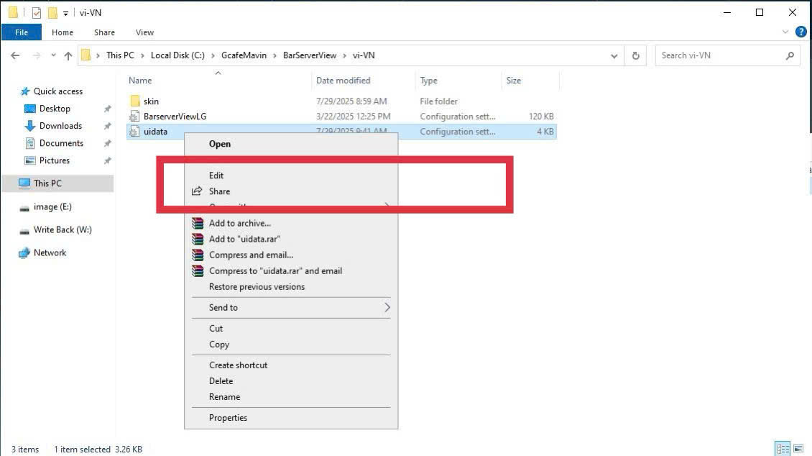Image resolution: width=812 pixels, height=456 pixels.
Task: Sort files by Date modified column
Action: pyautogui.click(x=343, y=81)
